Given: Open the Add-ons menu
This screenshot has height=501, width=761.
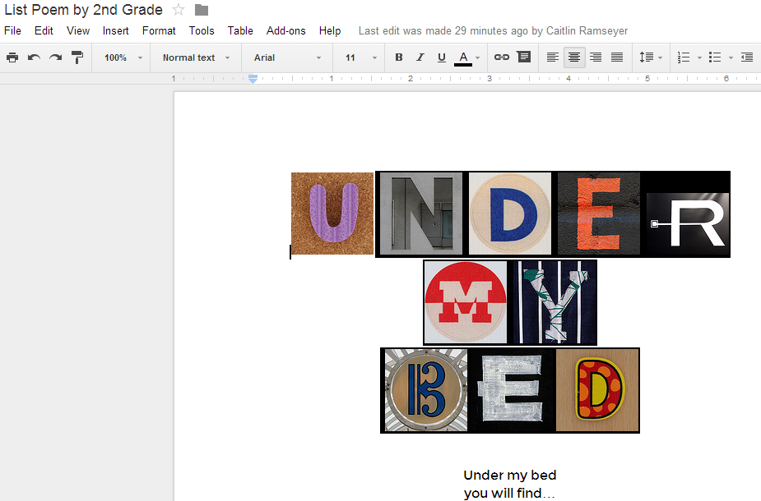Looking at the screenshot, I should (x=285, y=30).
